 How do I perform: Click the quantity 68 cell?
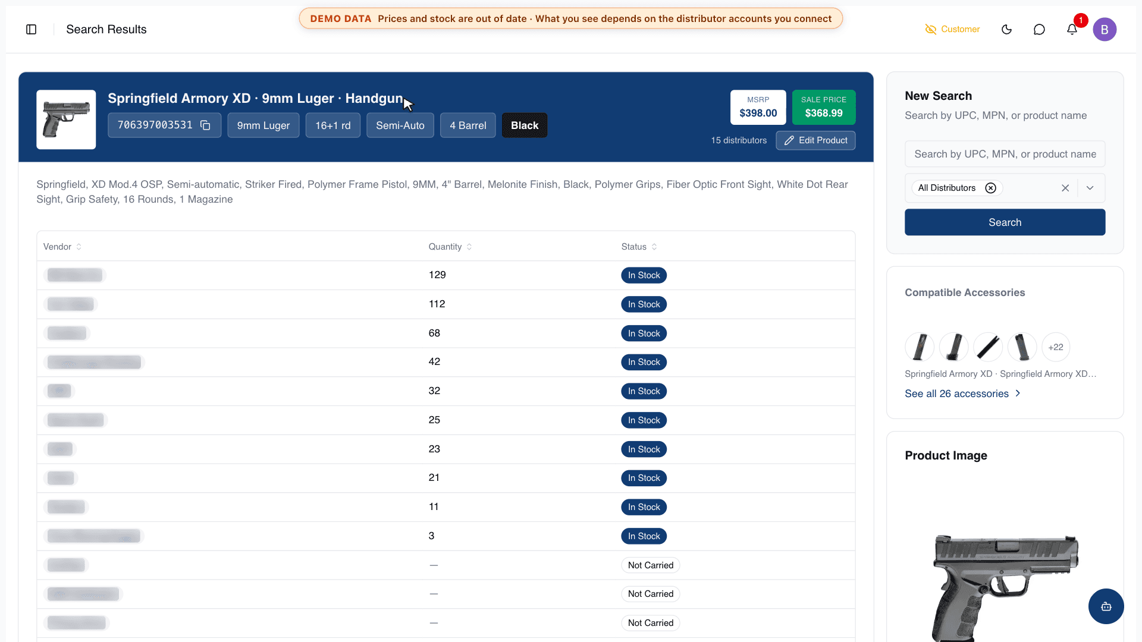[x=434, y=333]
